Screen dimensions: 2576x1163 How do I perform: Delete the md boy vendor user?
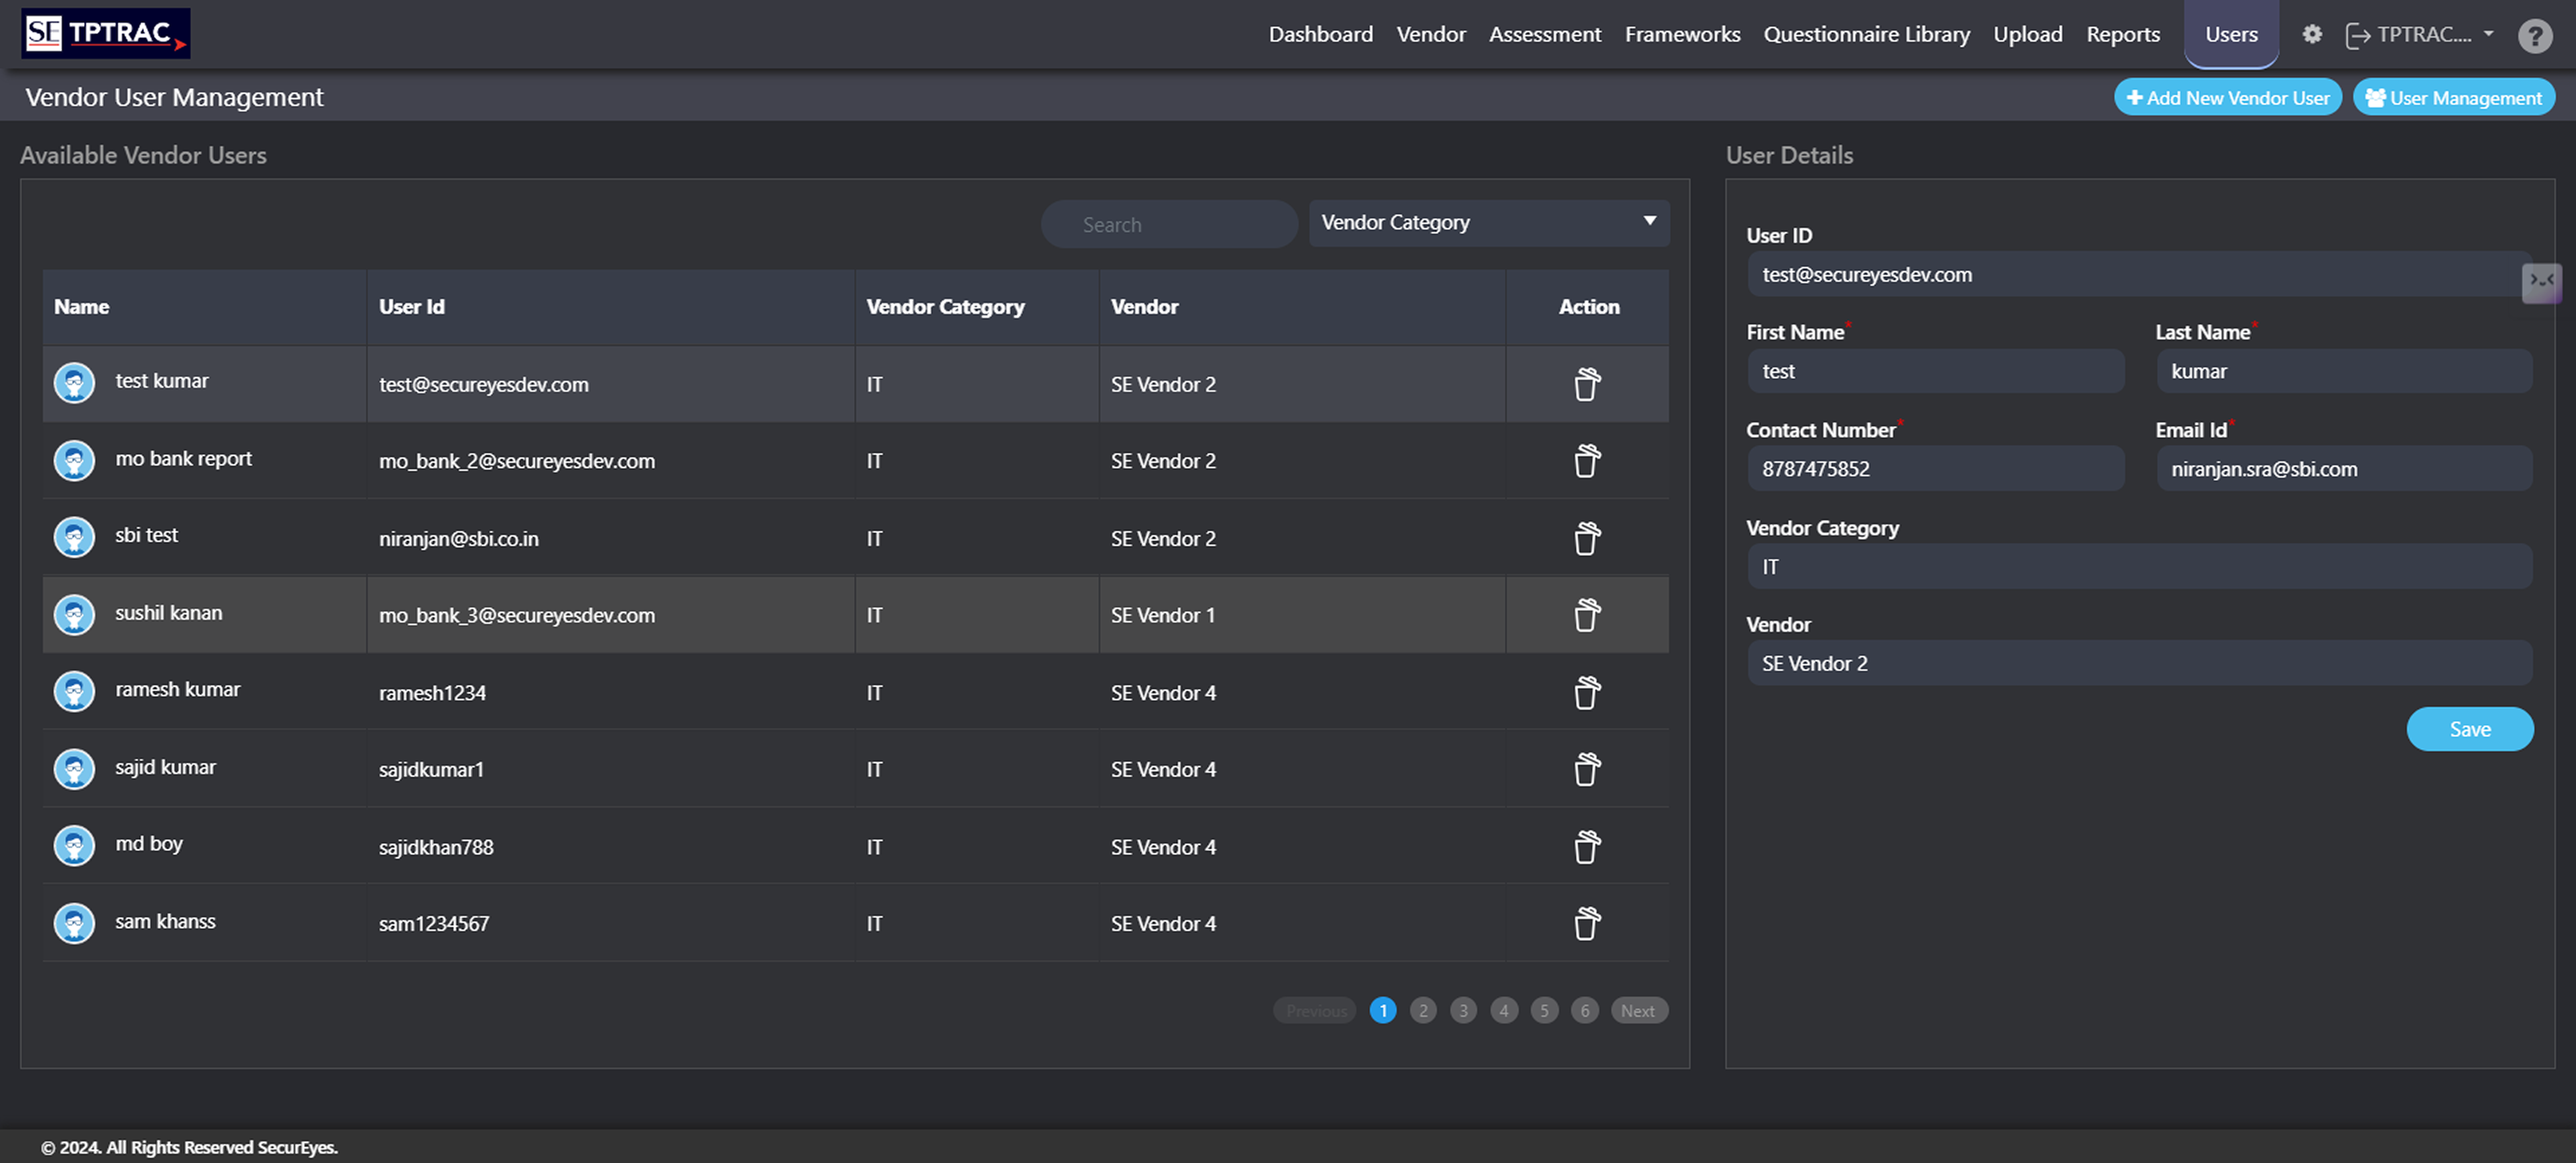point(1587,846)
